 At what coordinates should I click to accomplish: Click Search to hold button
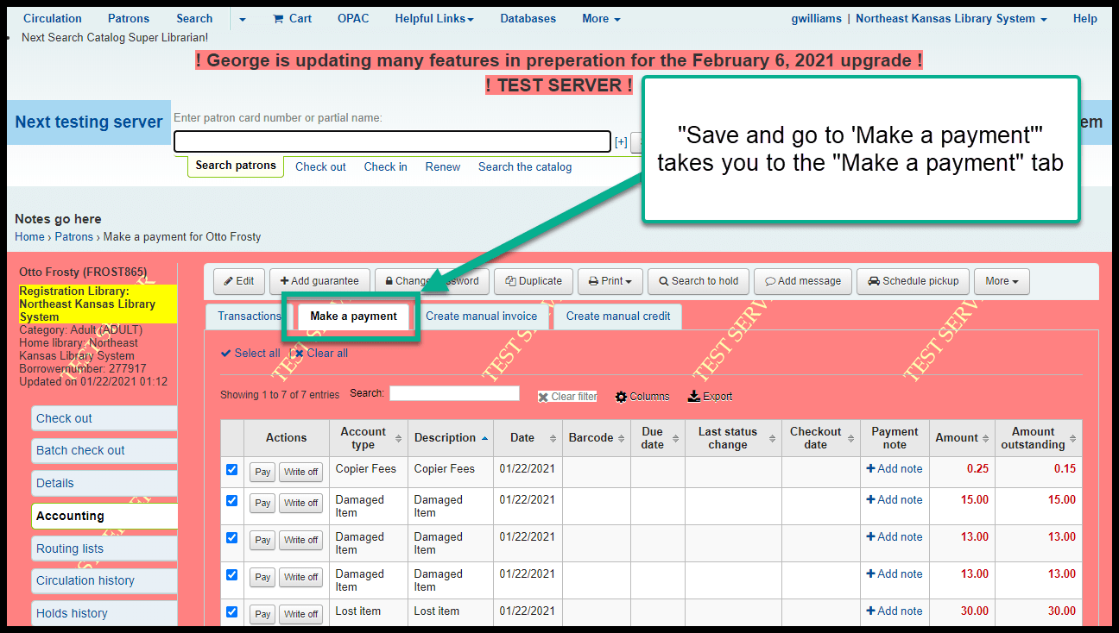point(698,281)
